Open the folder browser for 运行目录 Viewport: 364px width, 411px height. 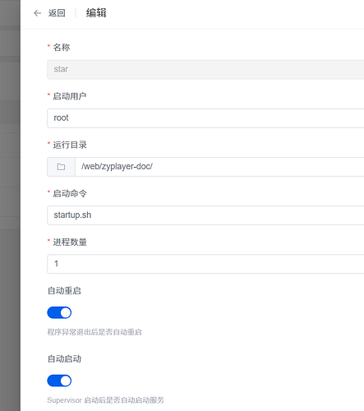61,167
